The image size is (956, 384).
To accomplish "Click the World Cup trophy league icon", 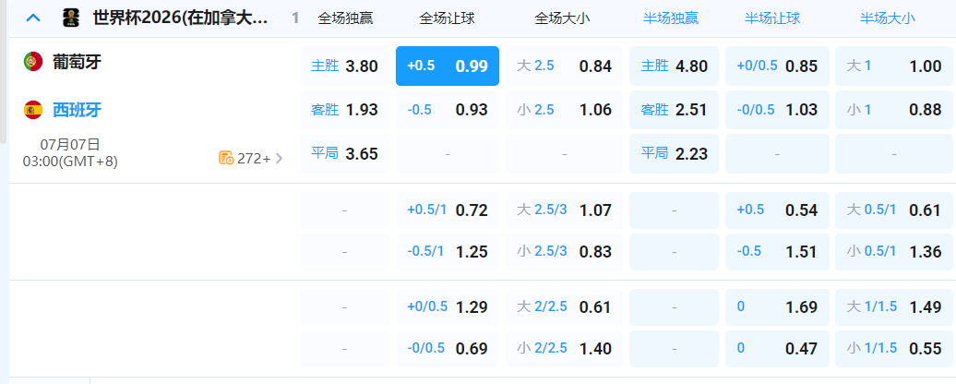I will [71, 18].
